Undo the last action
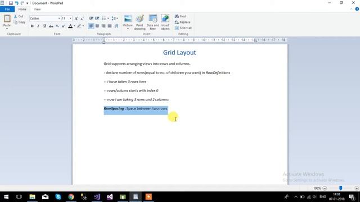The image size is (360, 202). click(x=16, y=3)
